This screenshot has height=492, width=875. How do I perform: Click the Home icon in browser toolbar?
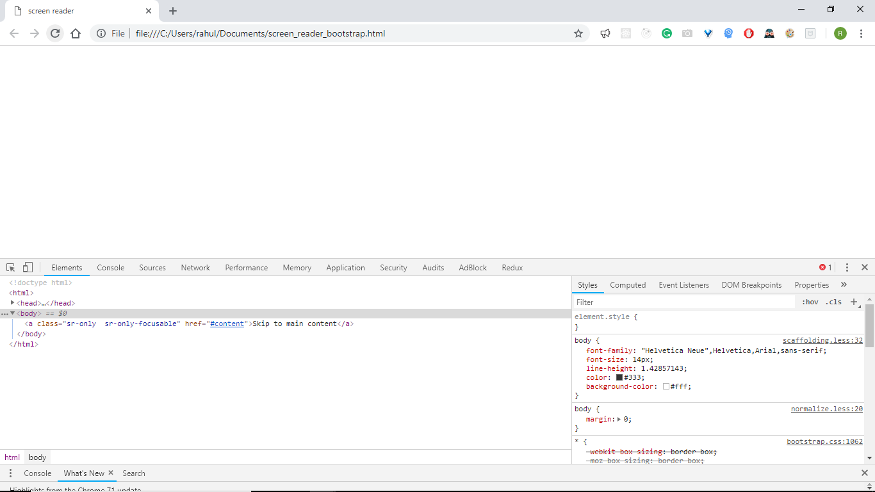point(76,33)
